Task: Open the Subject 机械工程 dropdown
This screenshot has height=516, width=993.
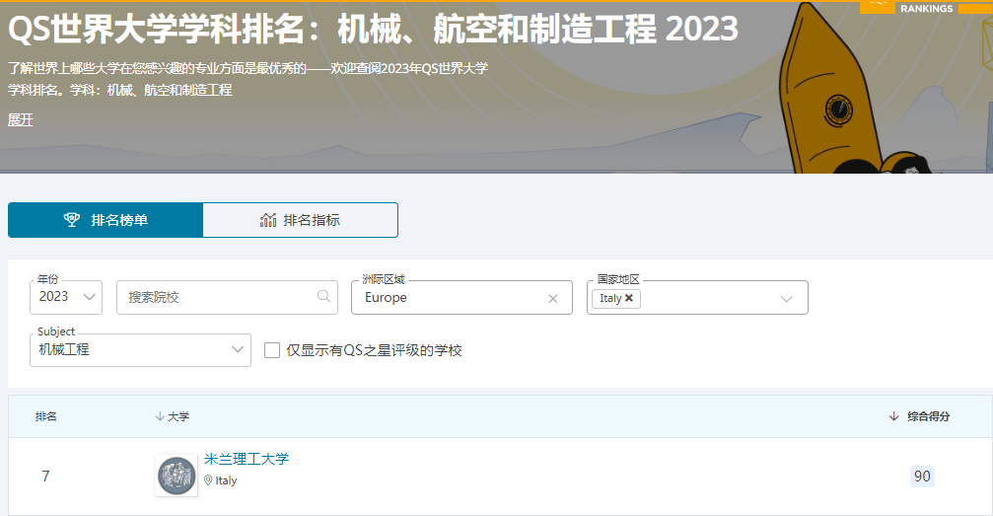Action: (141, 350)
